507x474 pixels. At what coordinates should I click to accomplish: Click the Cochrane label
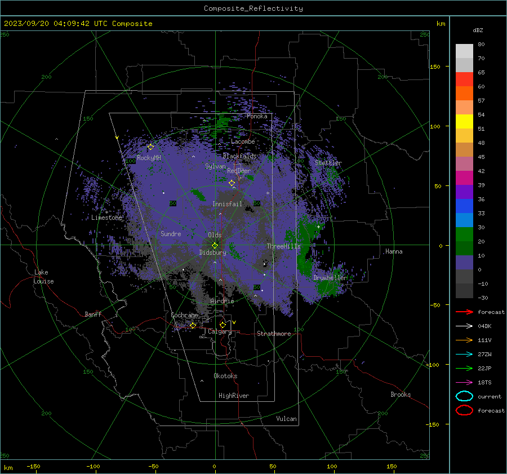184,315
